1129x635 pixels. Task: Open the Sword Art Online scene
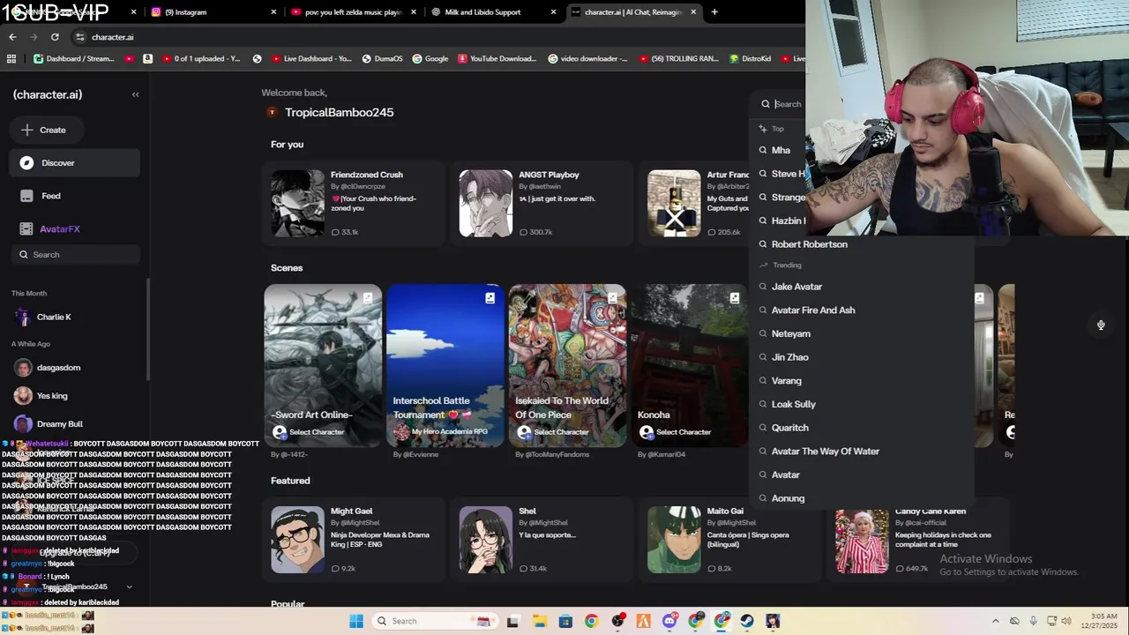[323, 365]
